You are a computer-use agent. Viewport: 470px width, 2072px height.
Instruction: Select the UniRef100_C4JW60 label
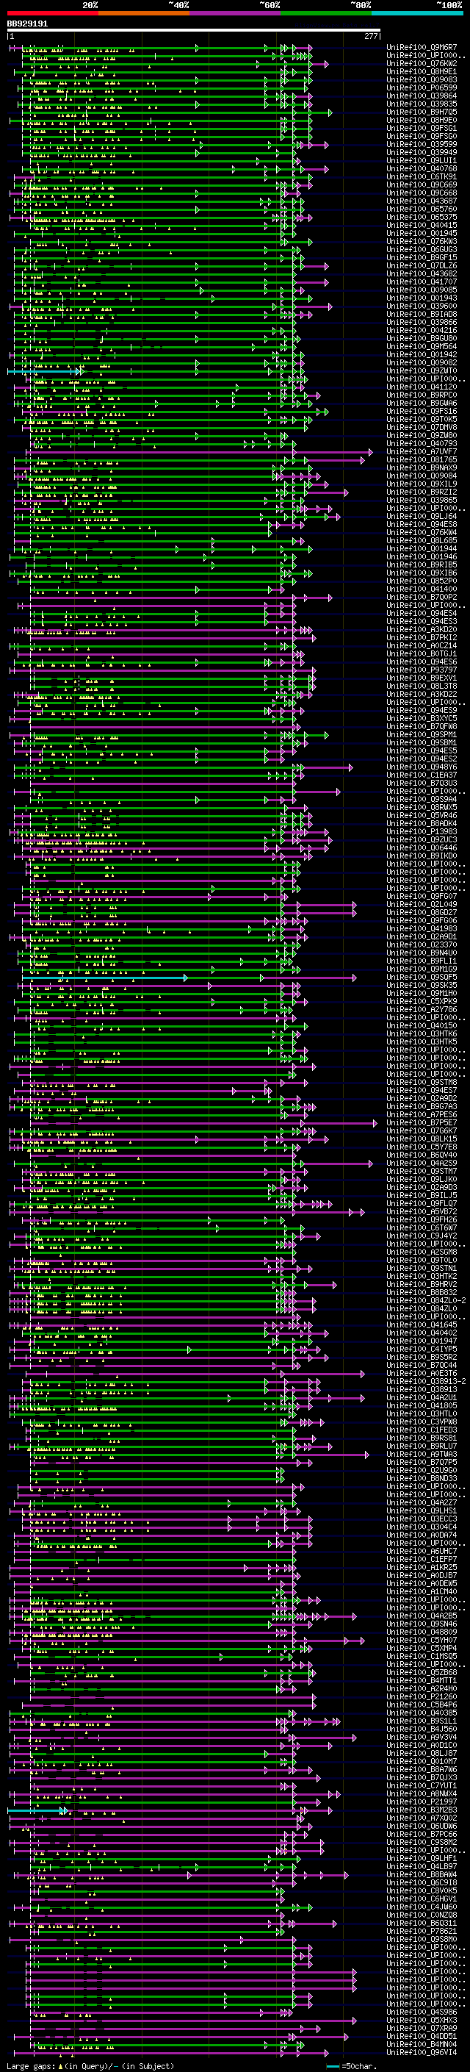(x=422, y=1907)
